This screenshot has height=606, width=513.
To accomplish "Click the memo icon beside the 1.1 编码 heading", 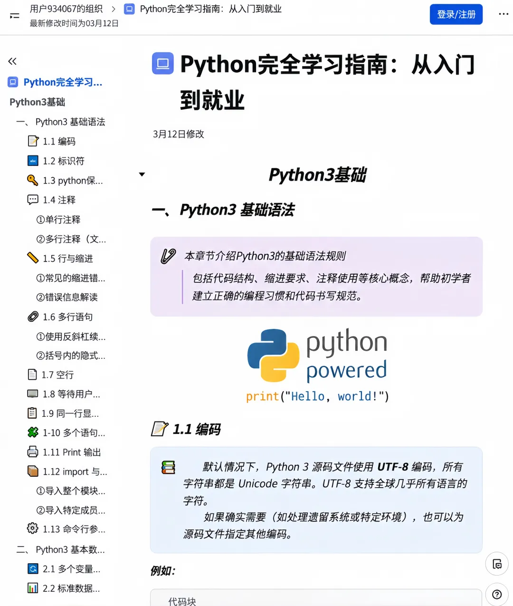I will pyautogui.click(x=160, y=429).
